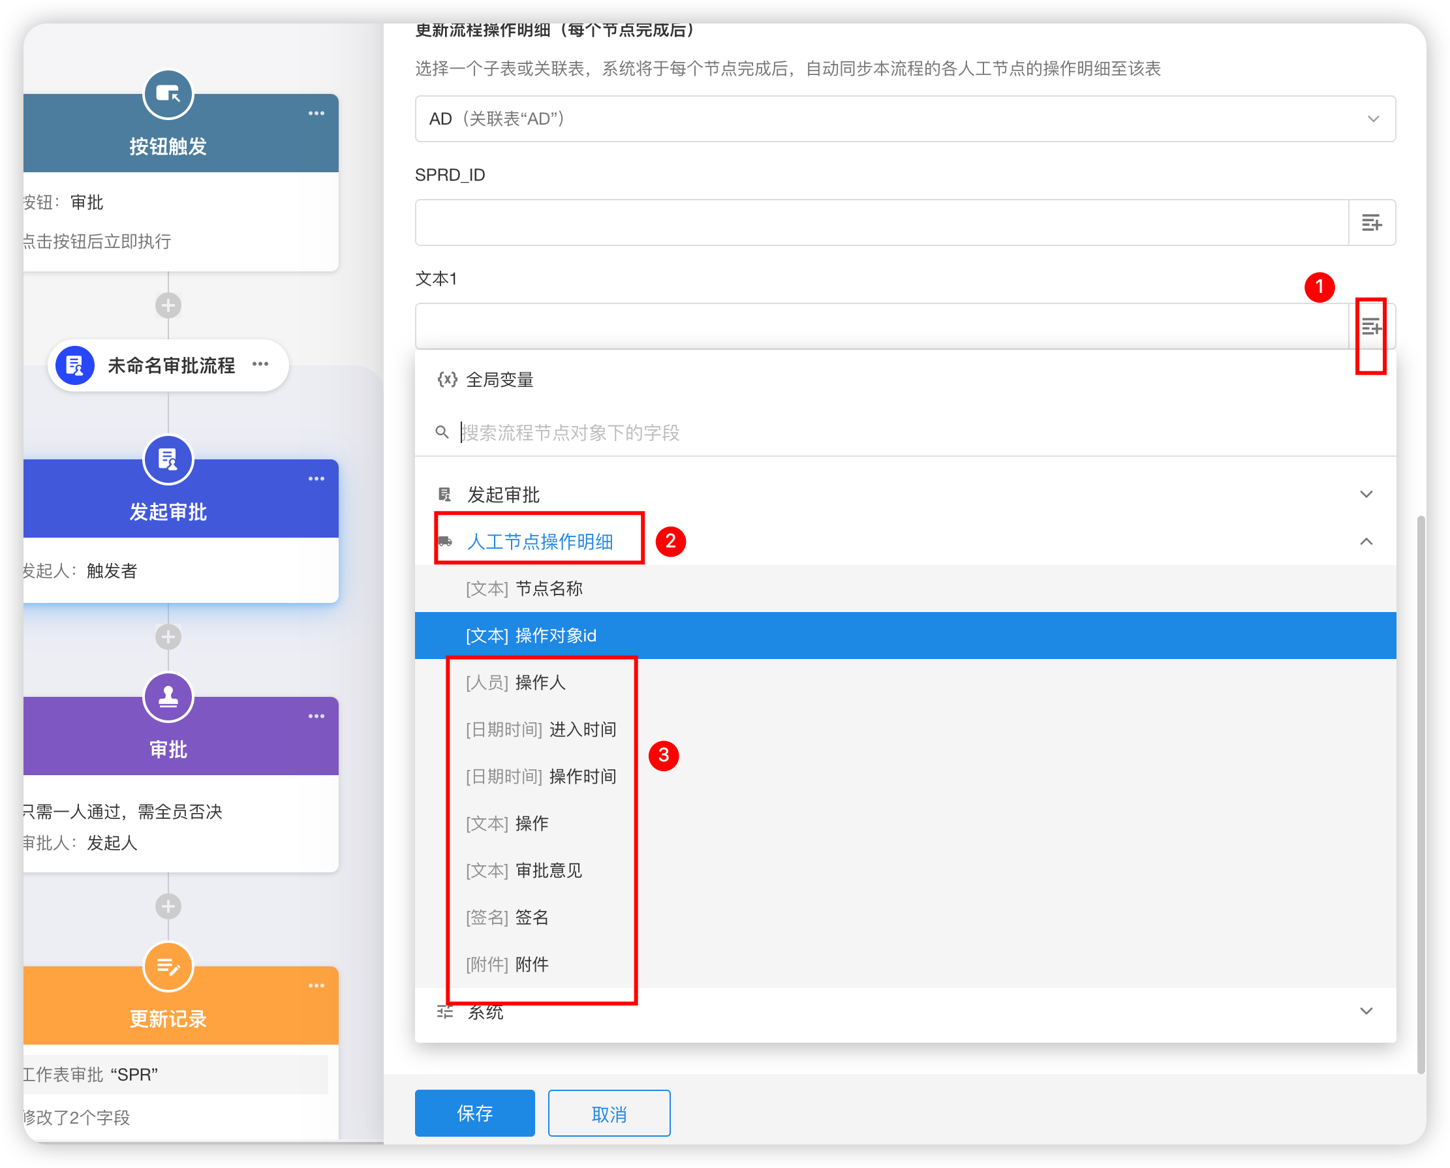Click the 保存 button
Viewport: 1450px width, 1168px height.
pos(474,1113)
